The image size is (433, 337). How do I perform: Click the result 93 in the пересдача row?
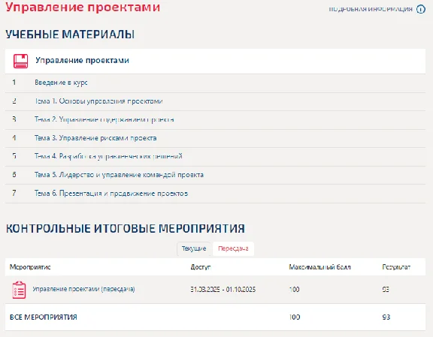(x=386, y=289)
